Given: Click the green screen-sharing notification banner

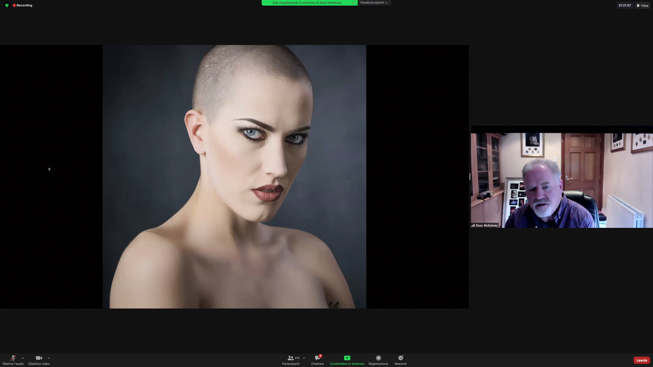Looking at the screenshot, I should click(310, 3).
